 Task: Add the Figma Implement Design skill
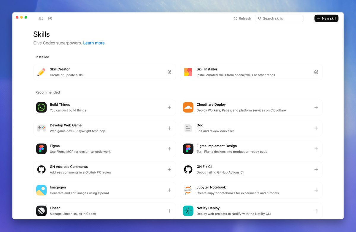click(x=316, y=149)
